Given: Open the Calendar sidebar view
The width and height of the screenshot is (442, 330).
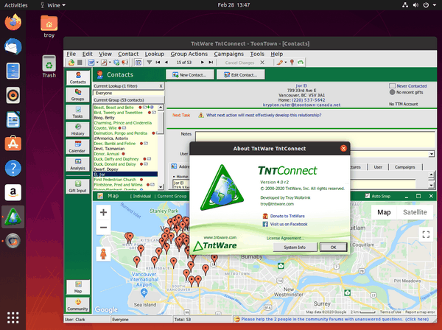Looking at the screenshot, I should pos(78,147).
